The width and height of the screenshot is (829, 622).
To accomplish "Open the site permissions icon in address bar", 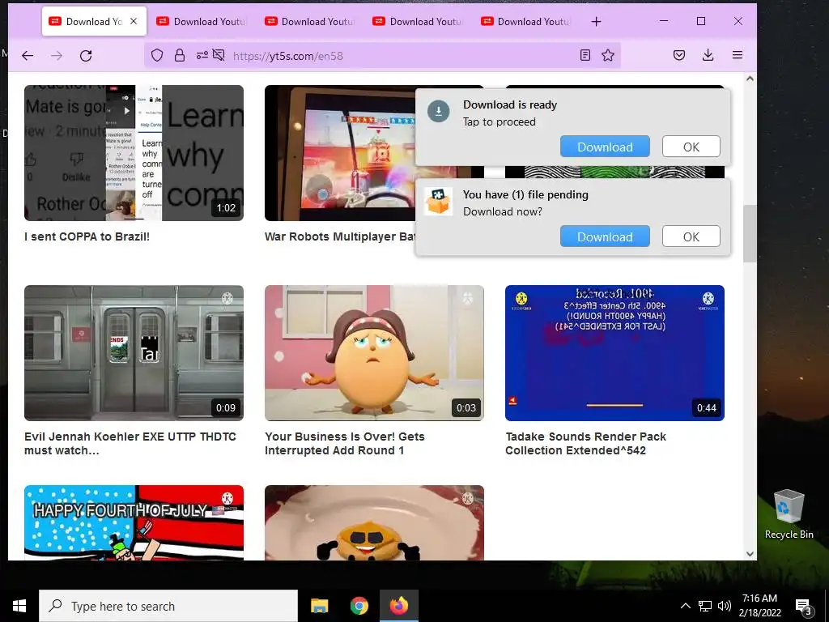I will pyautogui.click(x=202, y=55).
